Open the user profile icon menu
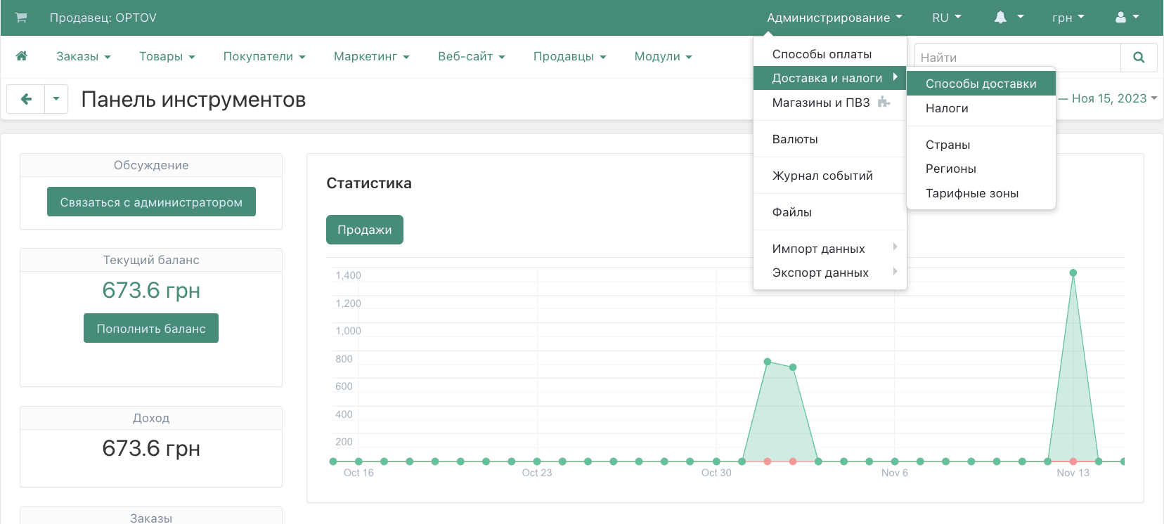This screenshot has height=524, width=1164. [1127, 18]
